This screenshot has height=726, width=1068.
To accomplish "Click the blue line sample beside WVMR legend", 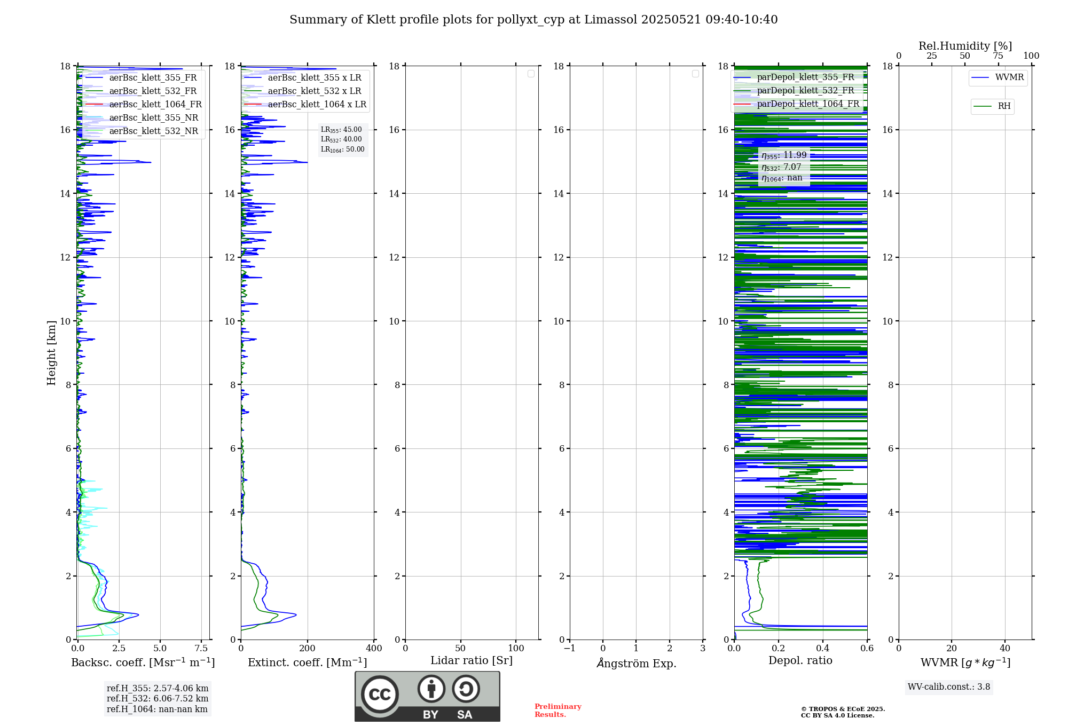I will (x=980, y=77).
